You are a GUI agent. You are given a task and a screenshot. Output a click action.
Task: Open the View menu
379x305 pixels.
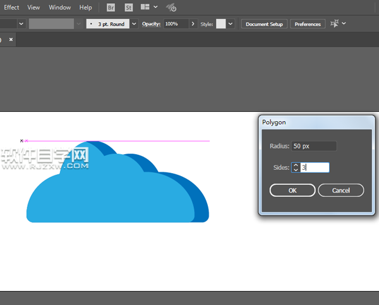tap(33, 8)
